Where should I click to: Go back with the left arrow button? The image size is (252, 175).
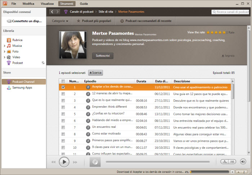click(52, 12)
